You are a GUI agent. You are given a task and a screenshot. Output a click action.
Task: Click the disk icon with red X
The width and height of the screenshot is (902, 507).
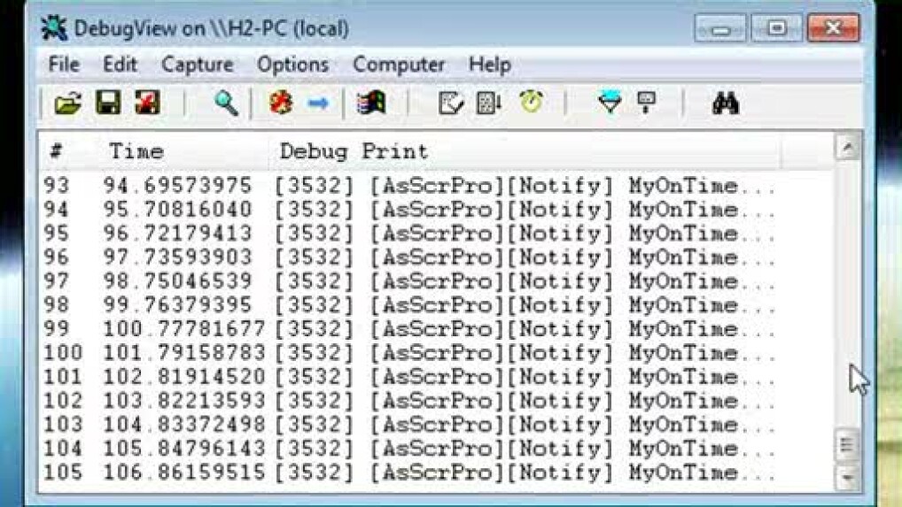click(x=147, y=104)
